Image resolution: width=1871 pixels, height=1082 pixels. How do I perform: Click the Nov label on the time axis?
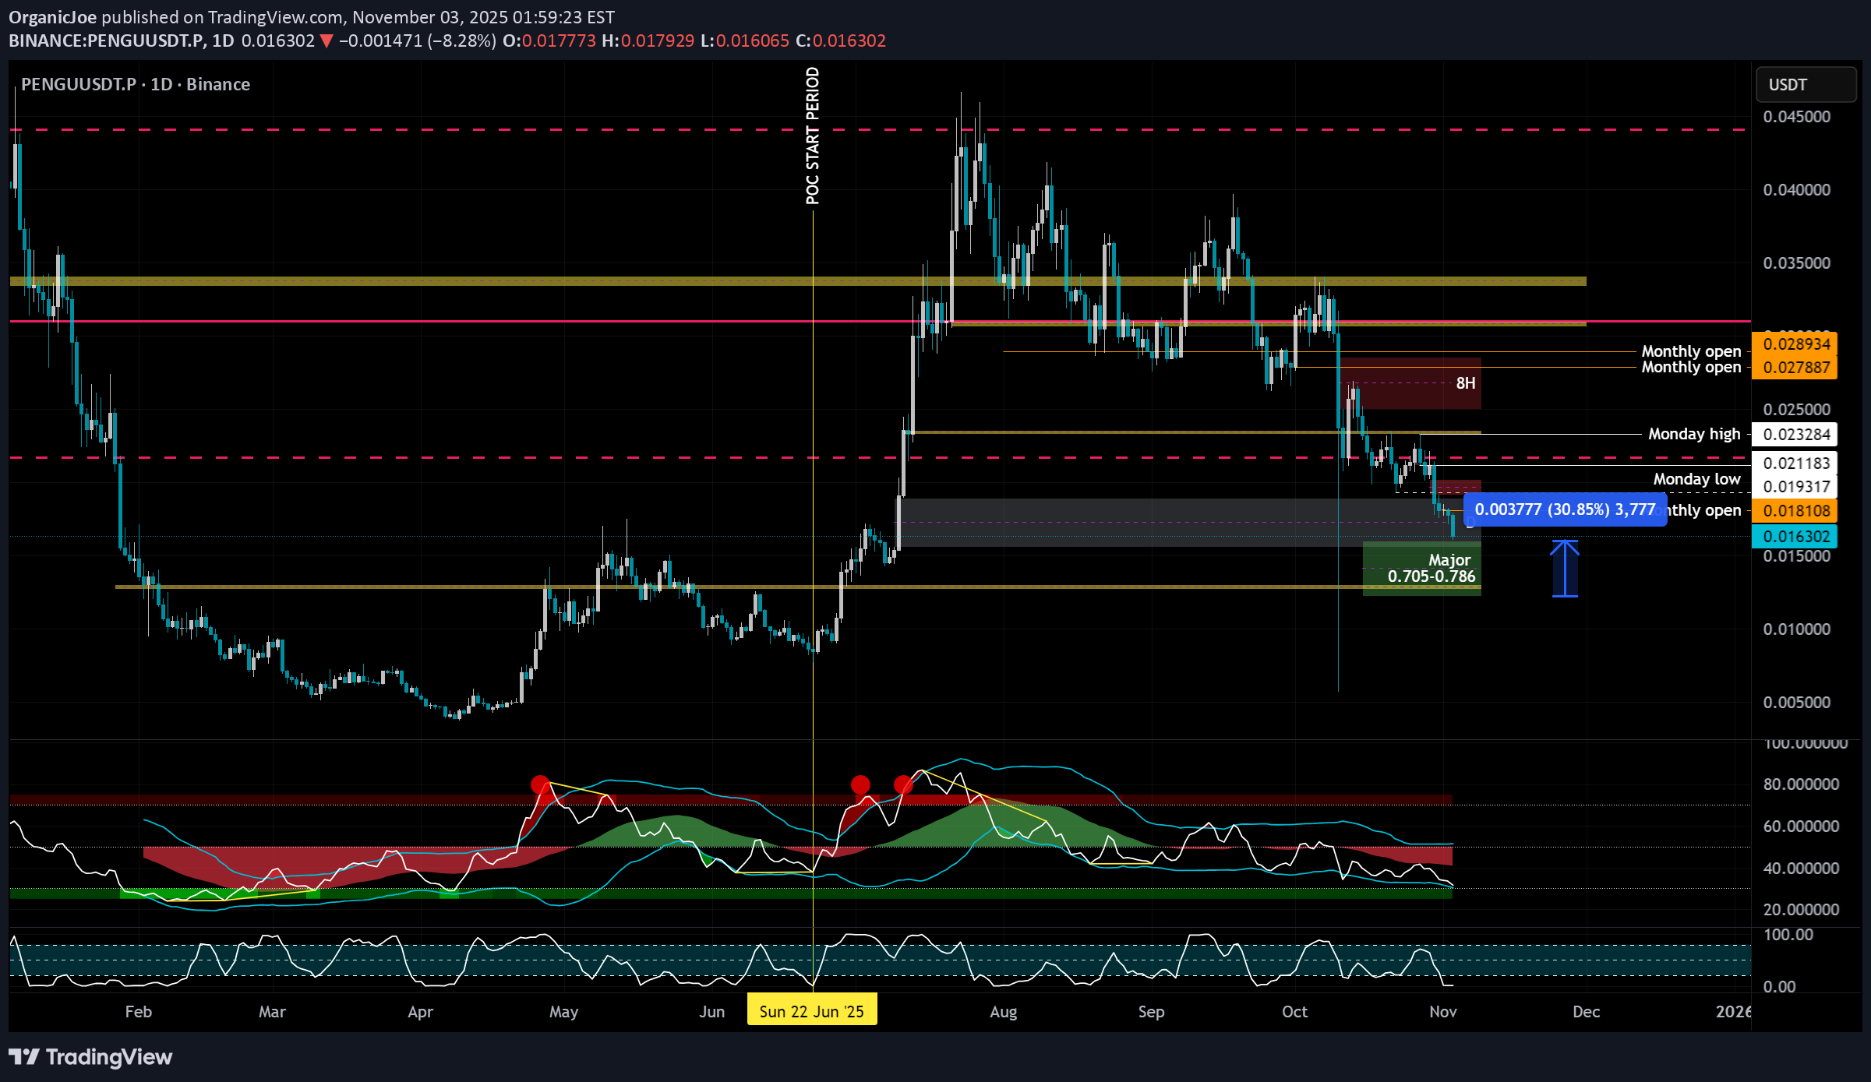pyautogui.click(x=1442, y=1011)
